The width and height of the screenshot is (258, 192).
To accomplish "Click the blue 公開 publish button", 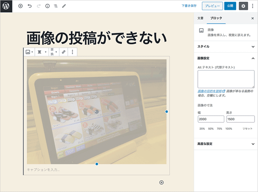I will (230, 6).
